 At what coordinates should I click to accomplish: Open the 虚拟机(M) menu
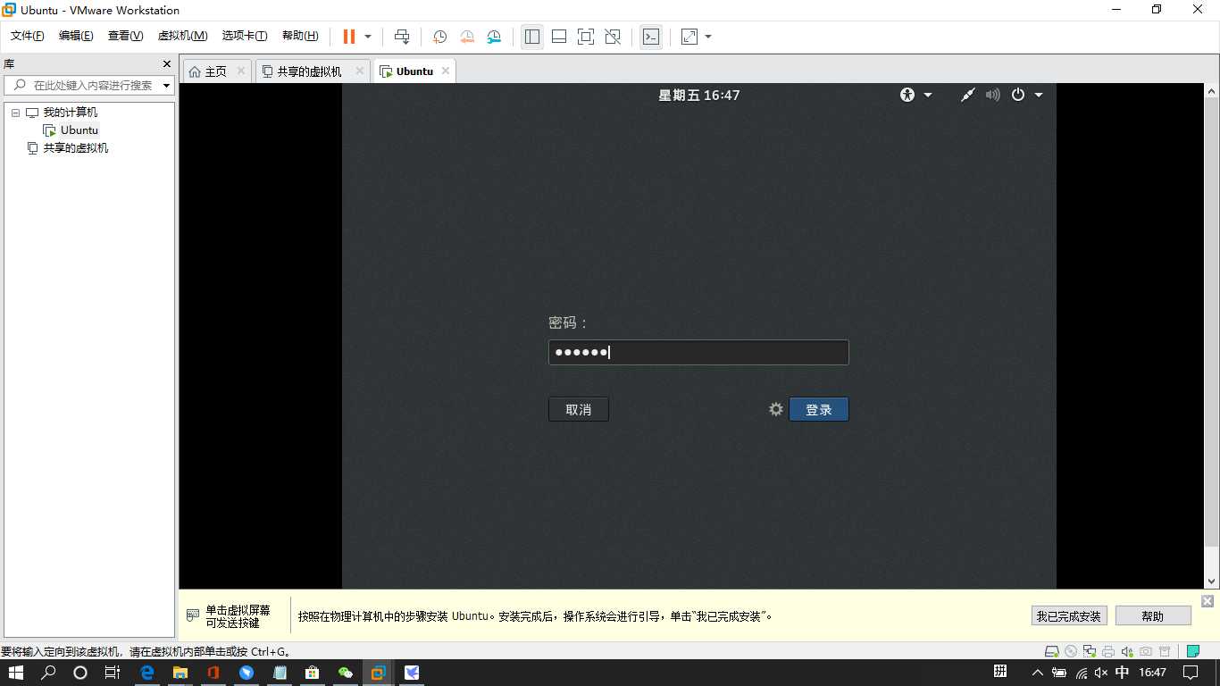(182, 36)
